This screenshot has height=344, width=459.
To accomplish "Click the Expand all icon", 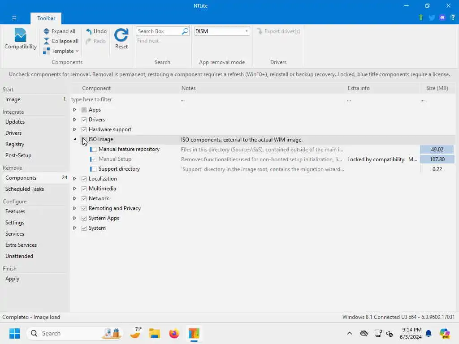I will [46, 31].
